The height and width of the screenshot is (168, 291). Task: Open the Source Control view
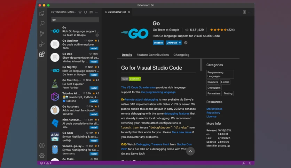tap(42, 34)
